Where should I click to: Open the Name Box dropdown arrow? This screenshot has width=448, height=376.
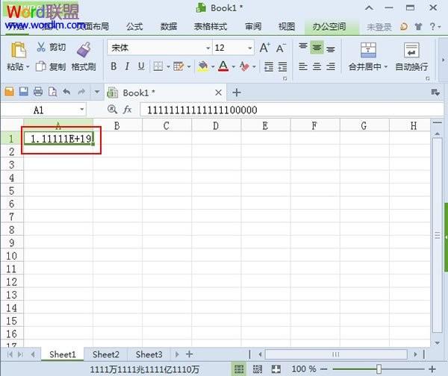[x=81, y=110]
